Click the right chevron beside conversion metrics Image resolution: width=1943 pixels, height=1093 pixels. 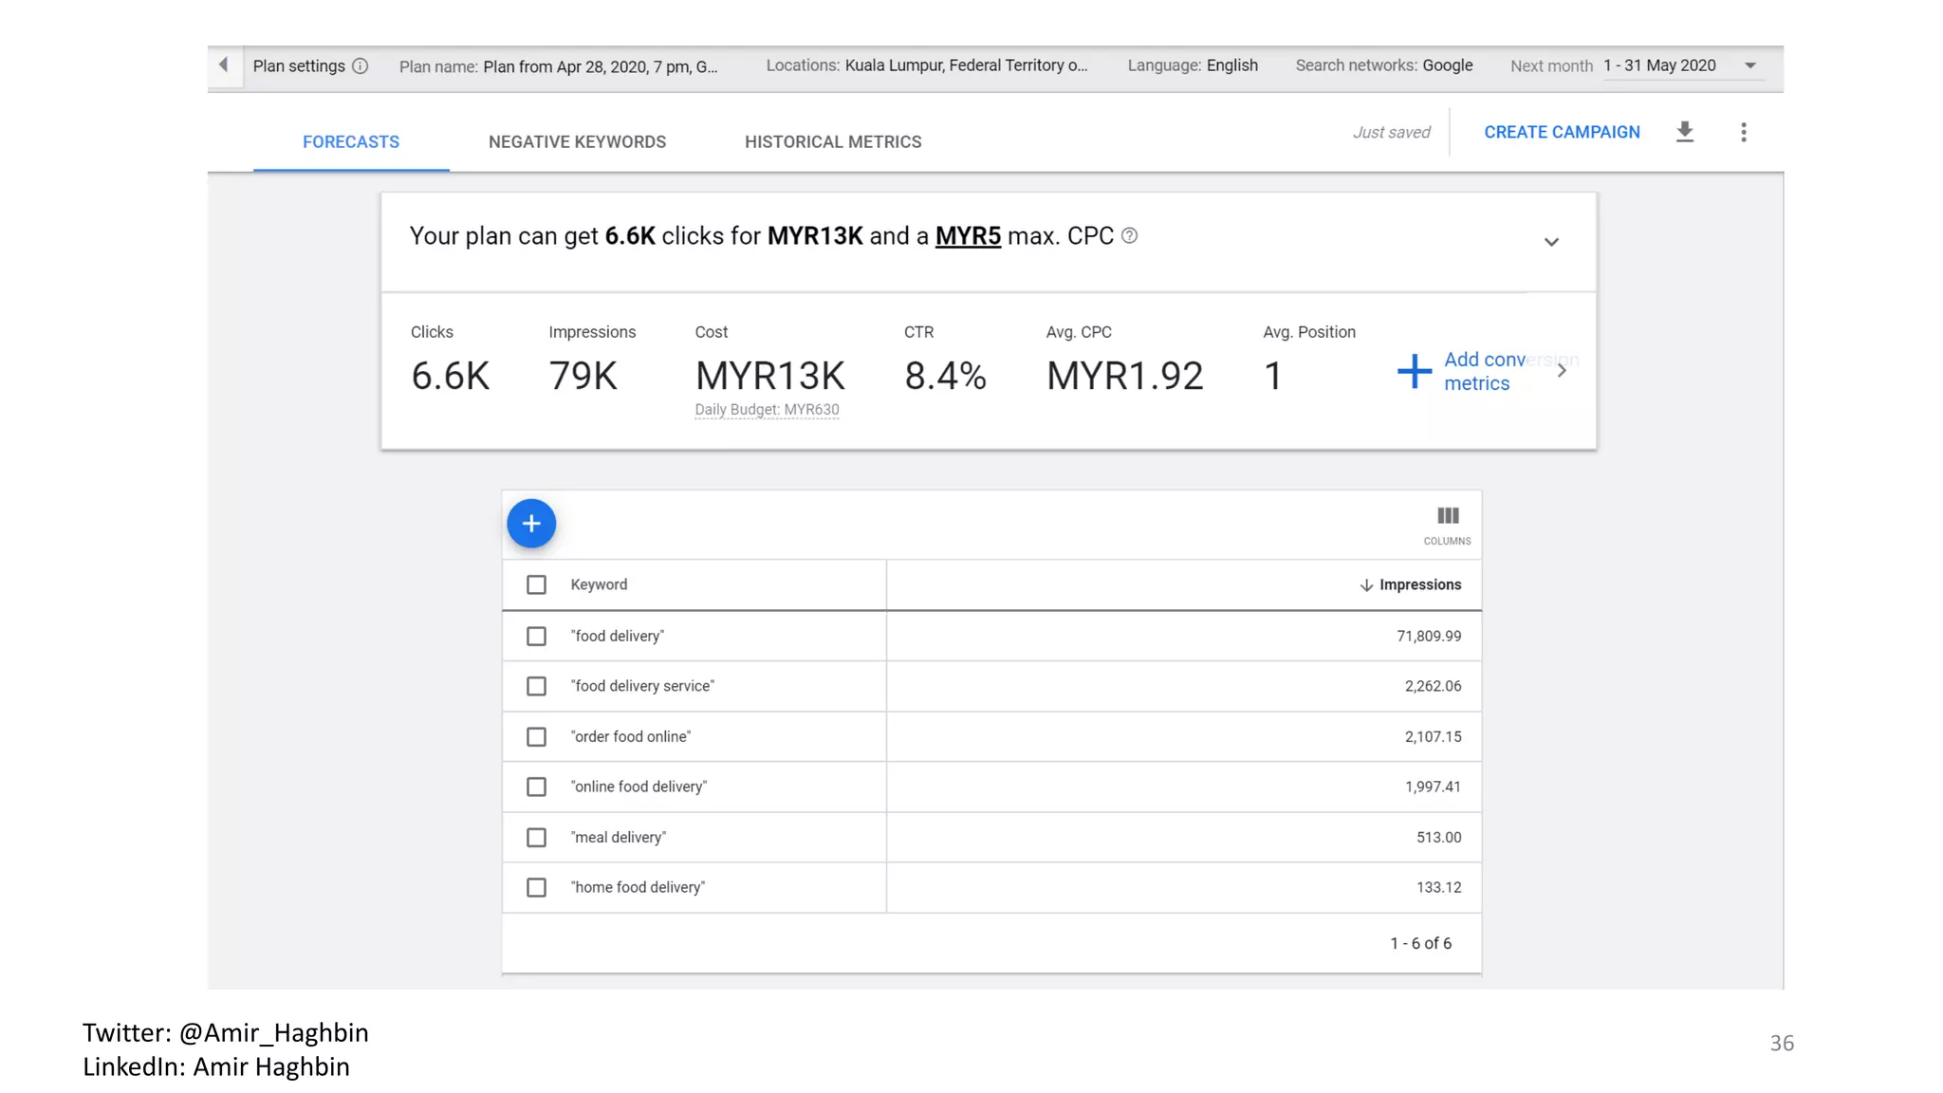tap(1562, 371)
